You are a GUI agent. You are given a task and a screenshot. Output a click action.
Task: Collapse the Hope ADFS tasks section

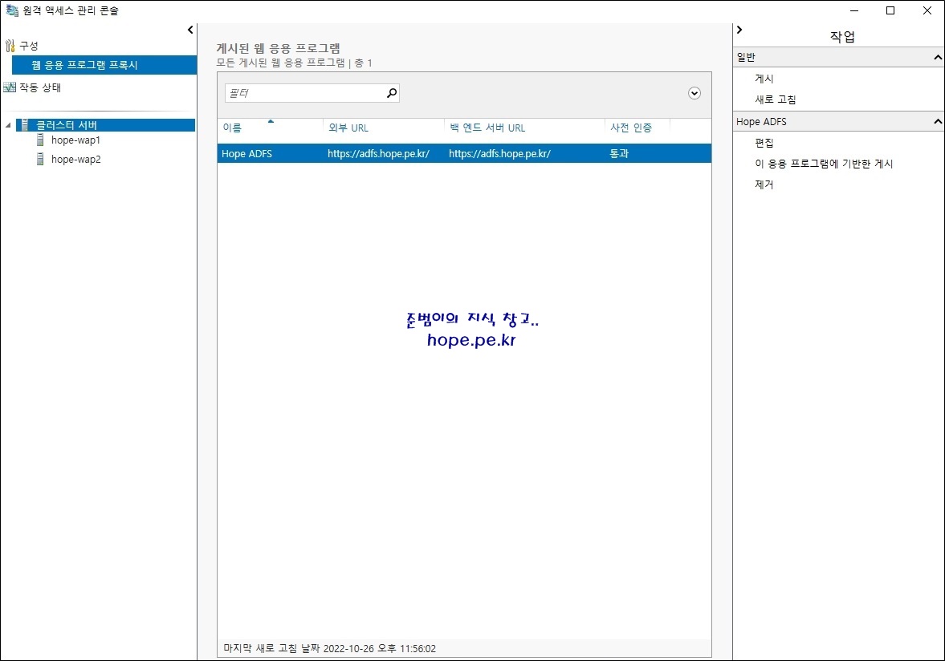coord(938,122)
